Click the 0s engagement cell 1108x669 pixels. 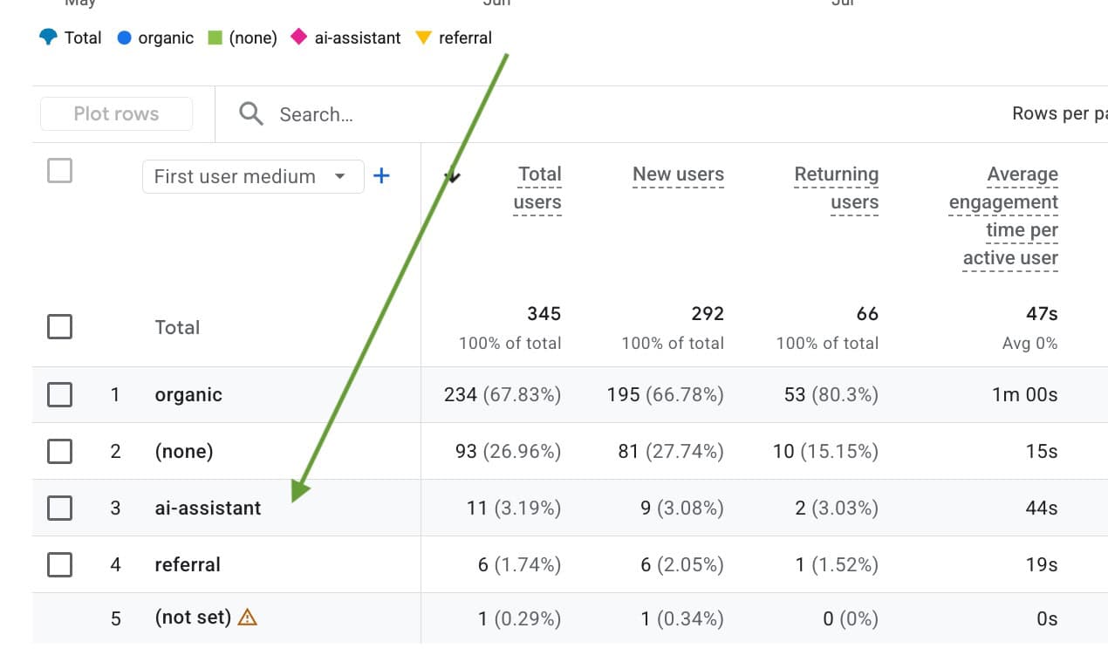[1047, 618]
